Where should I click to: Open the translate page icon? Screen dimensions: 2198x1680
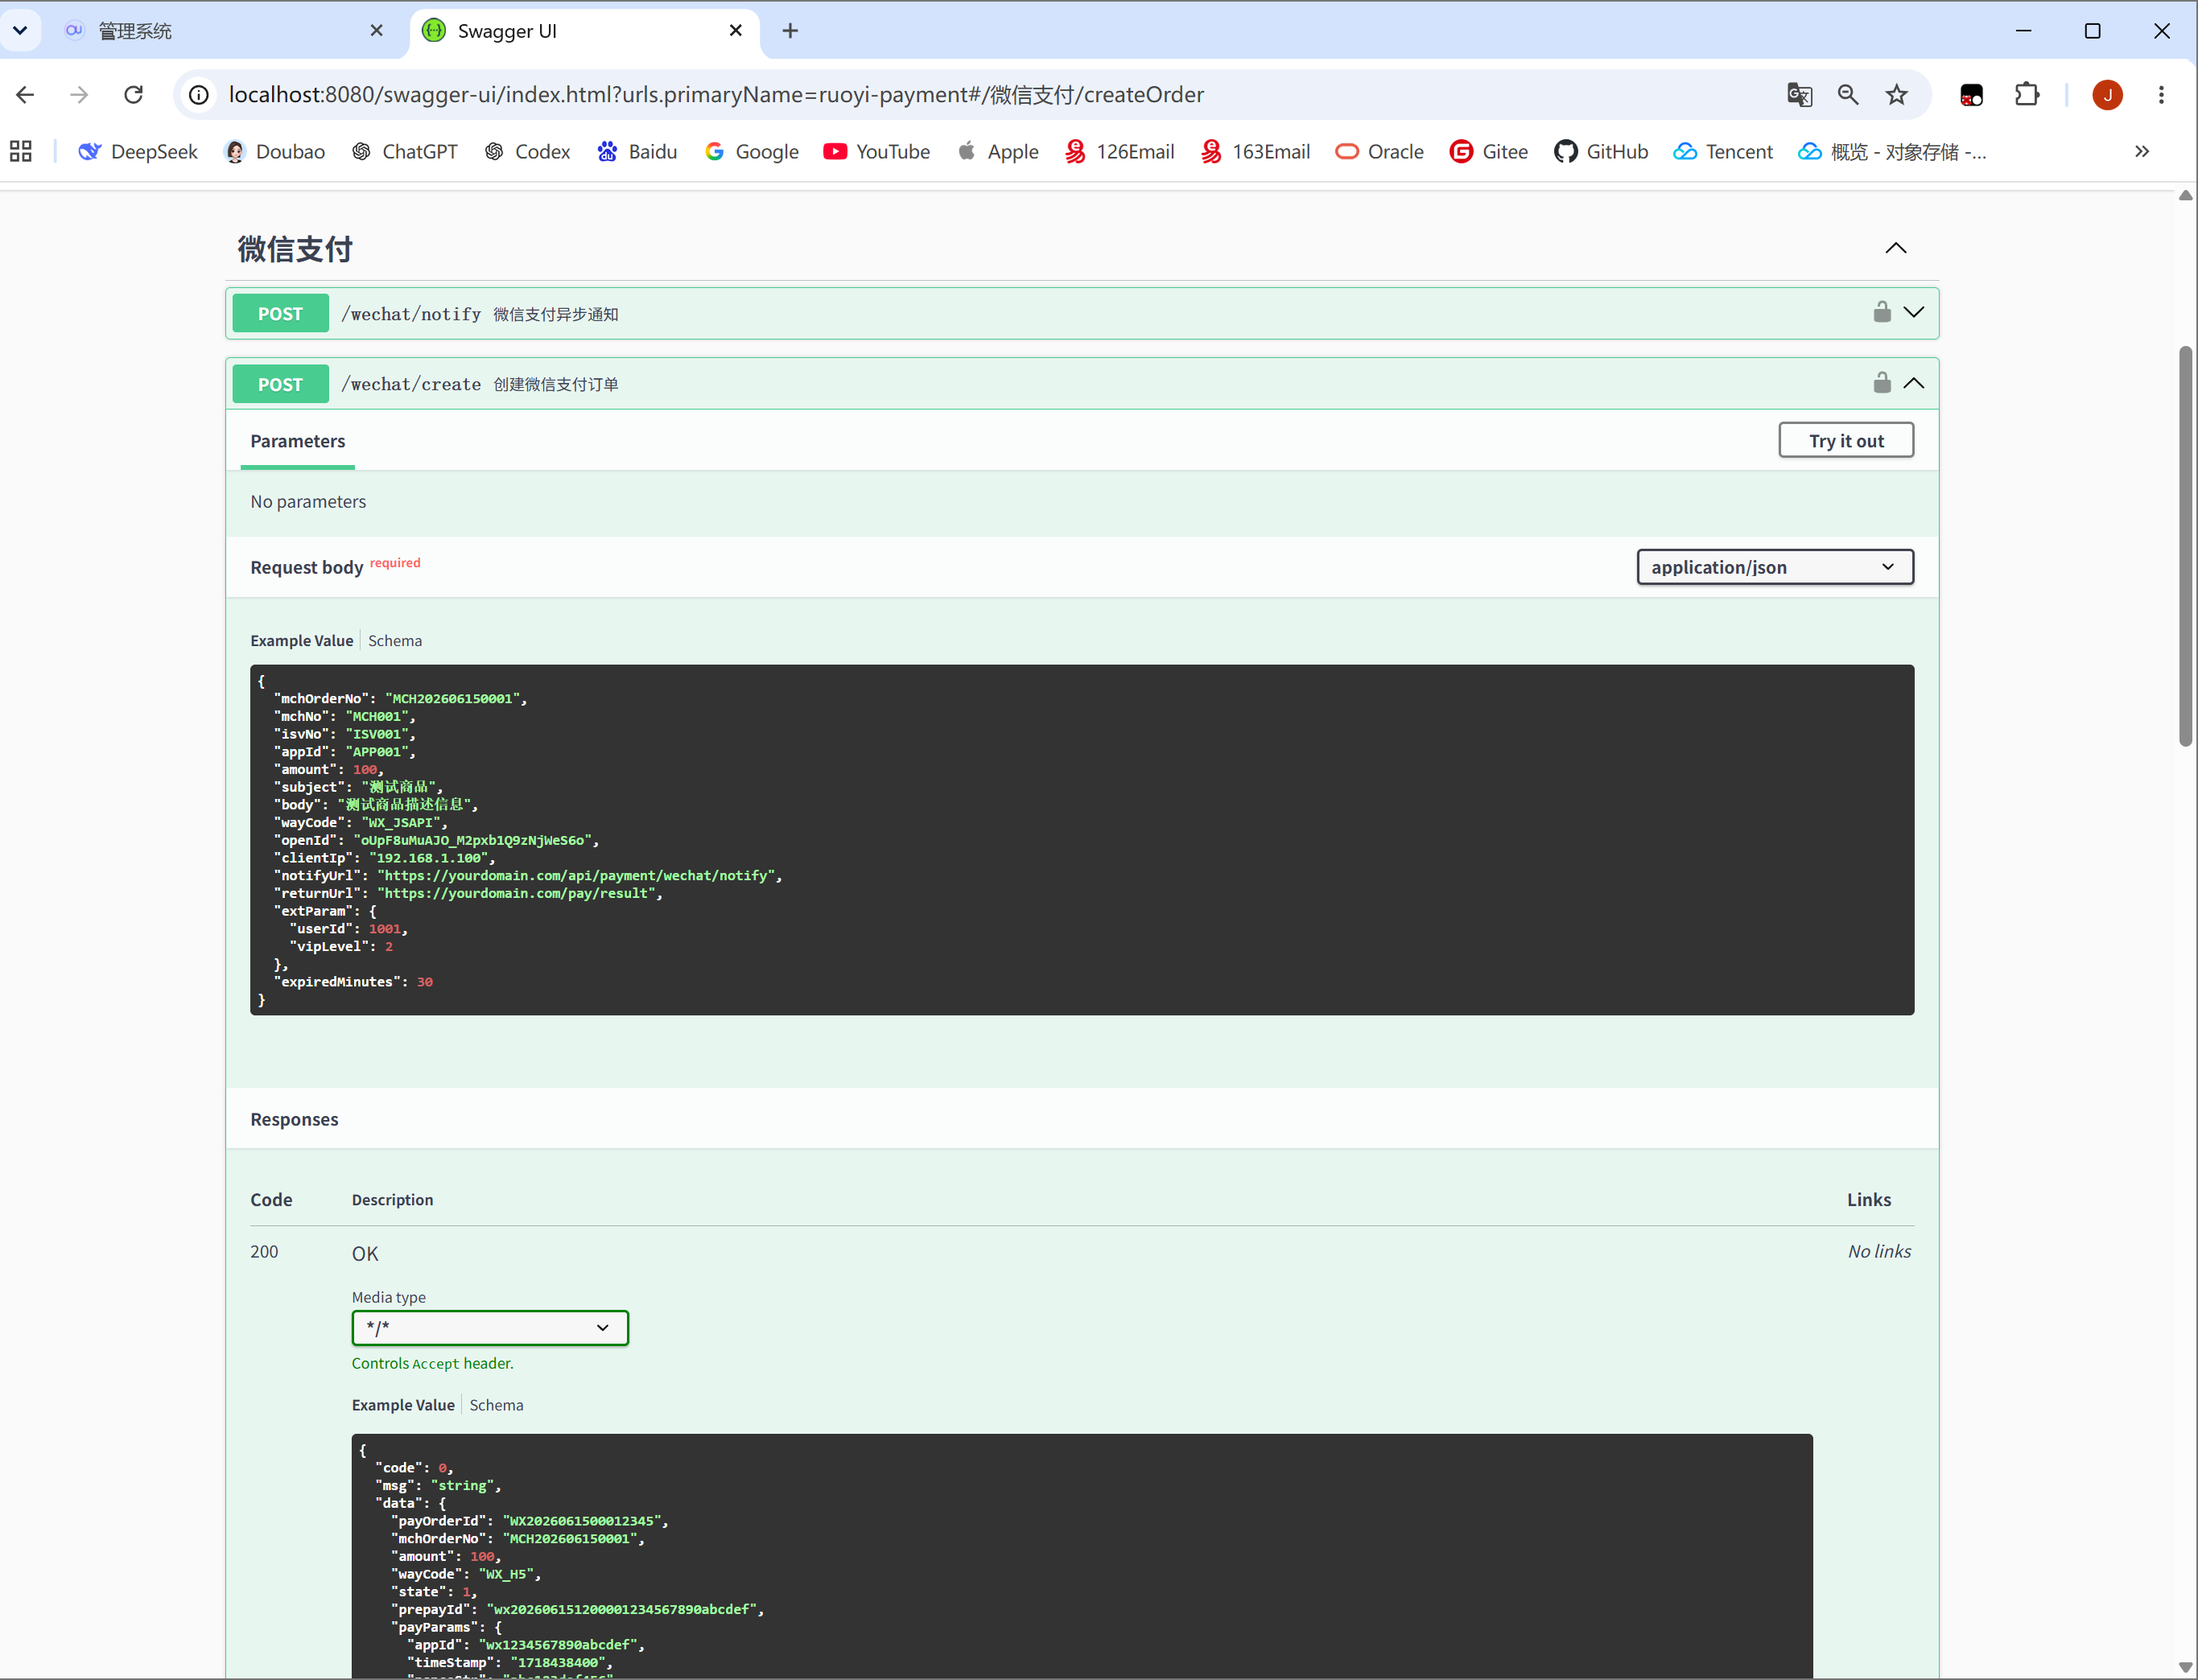point(1799,95)
